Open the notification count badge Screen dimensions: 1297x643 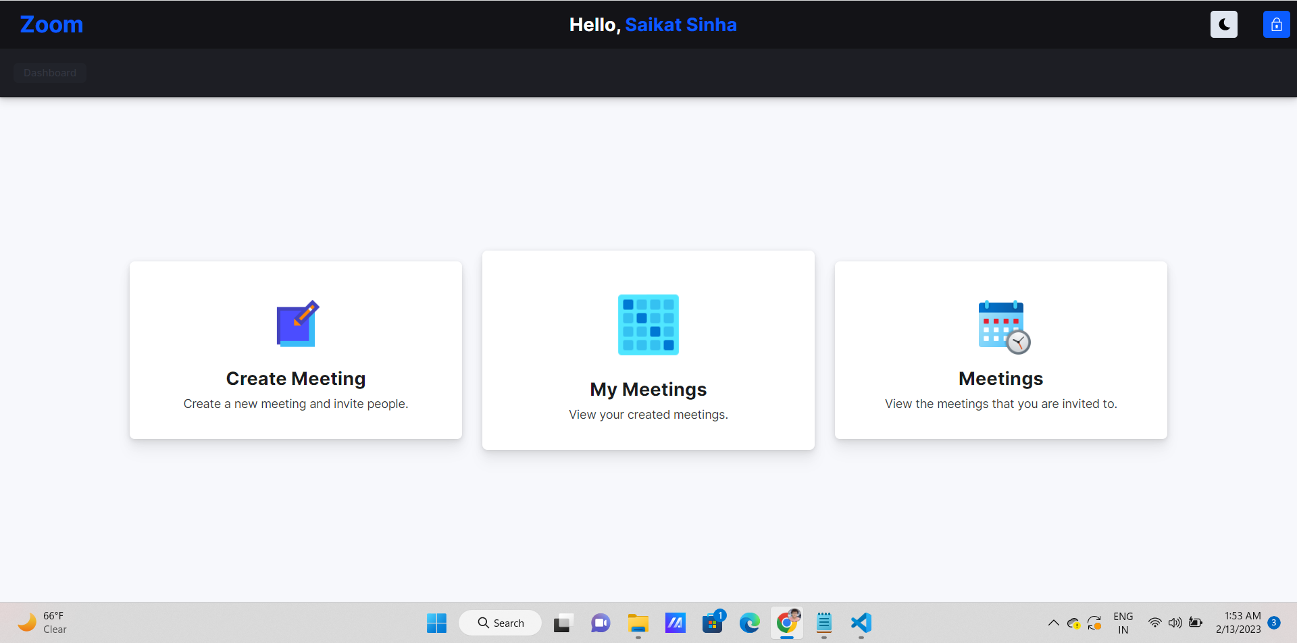point(1274,623)
